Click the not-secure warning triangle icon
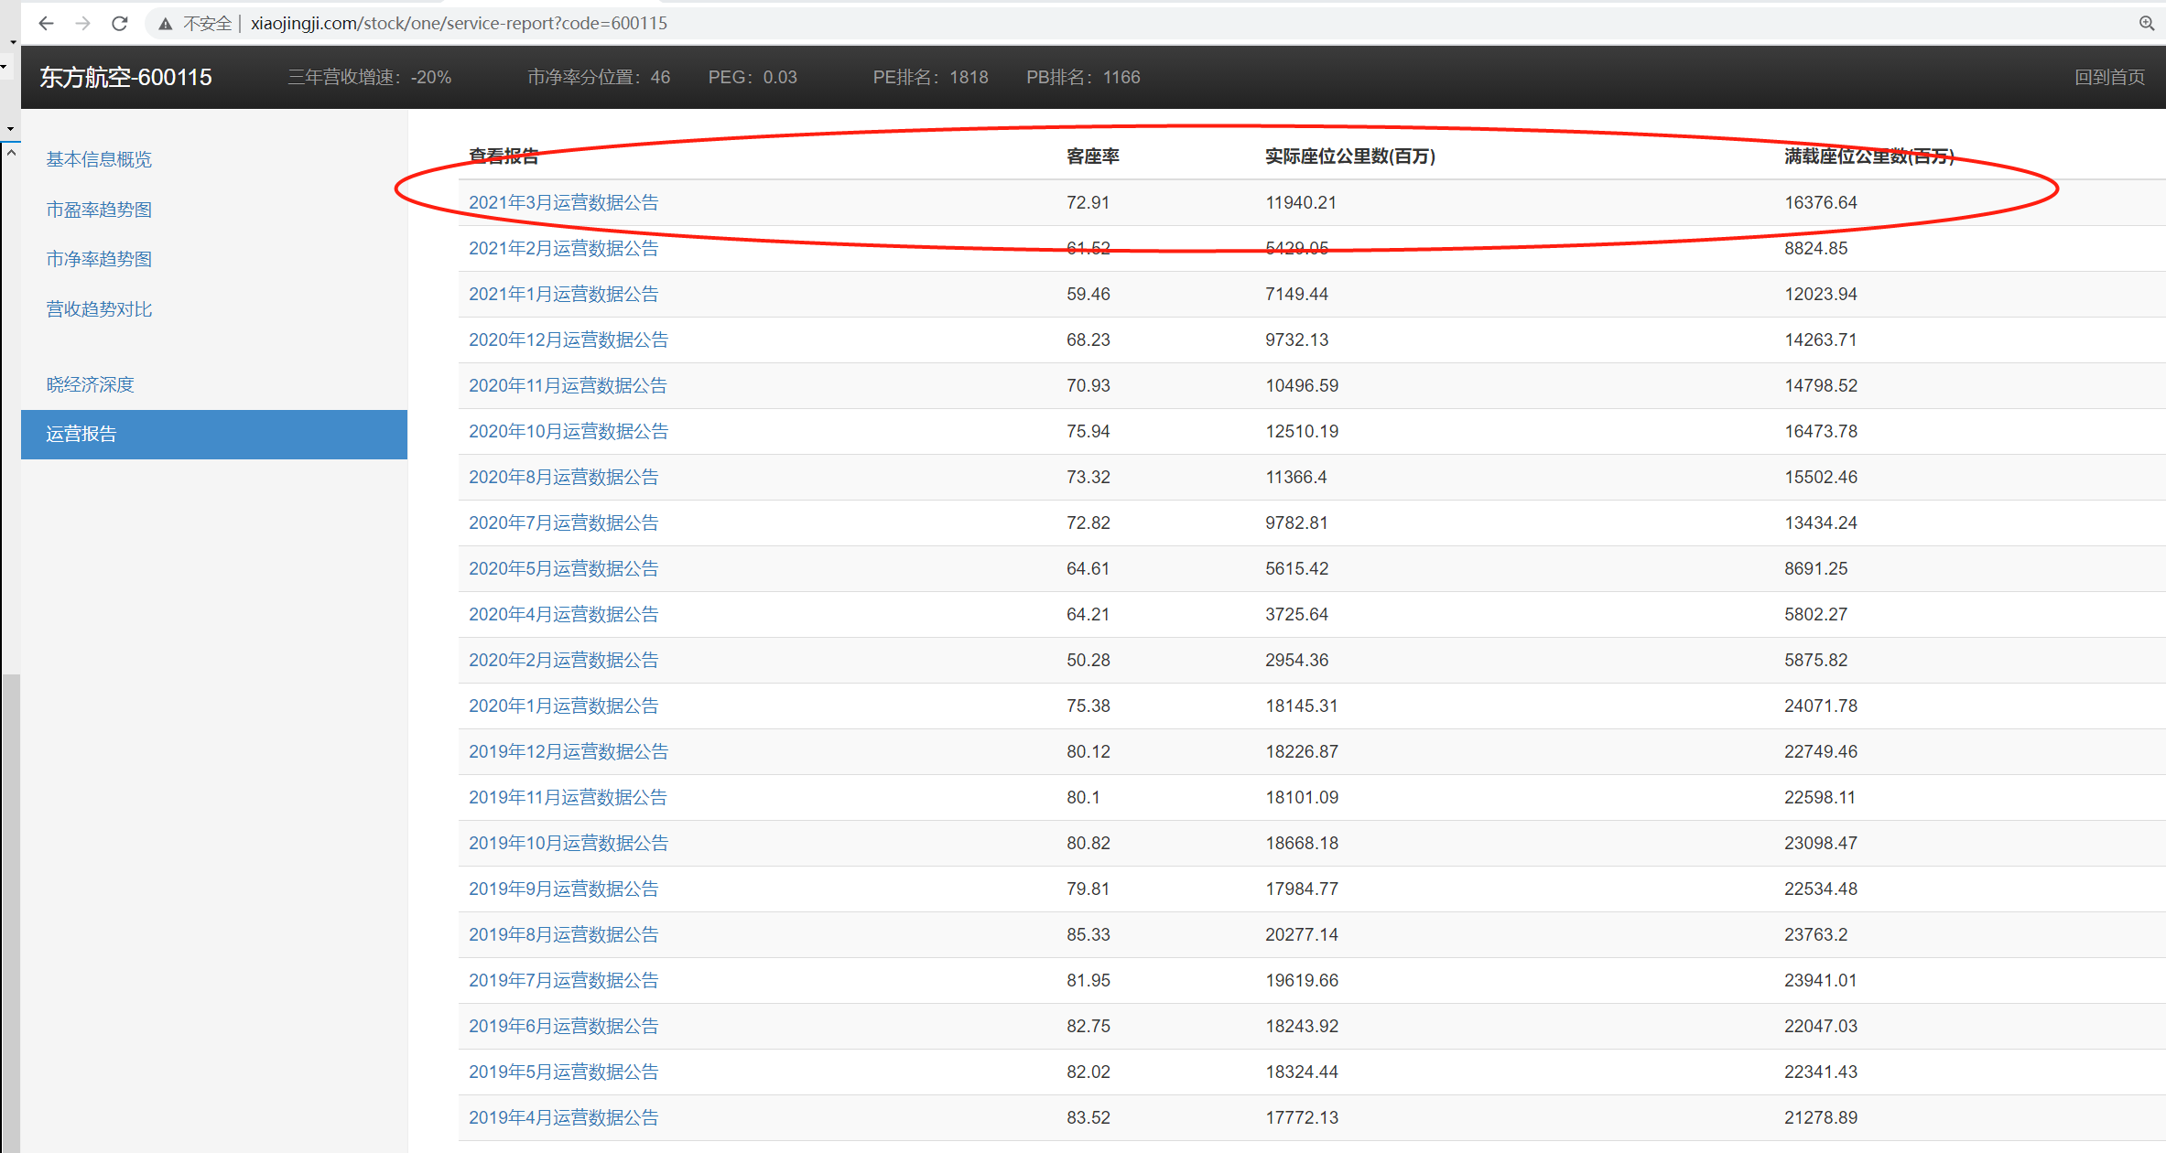Viewport: 2166px width, 1153px height. click(165, 24)
